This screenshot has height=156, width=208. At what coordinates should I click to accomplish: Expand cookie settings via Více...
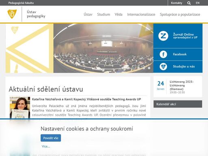pos(46,146)
